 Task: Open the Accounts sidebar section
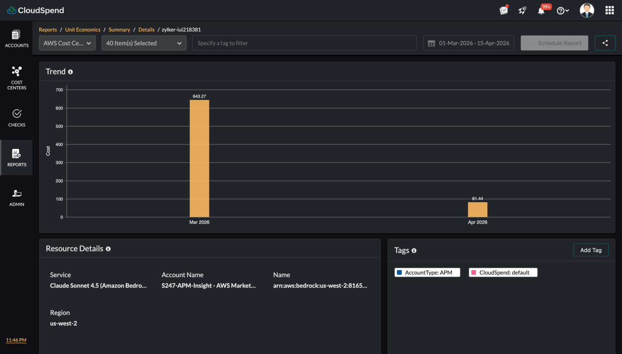(x=16, y=38)
